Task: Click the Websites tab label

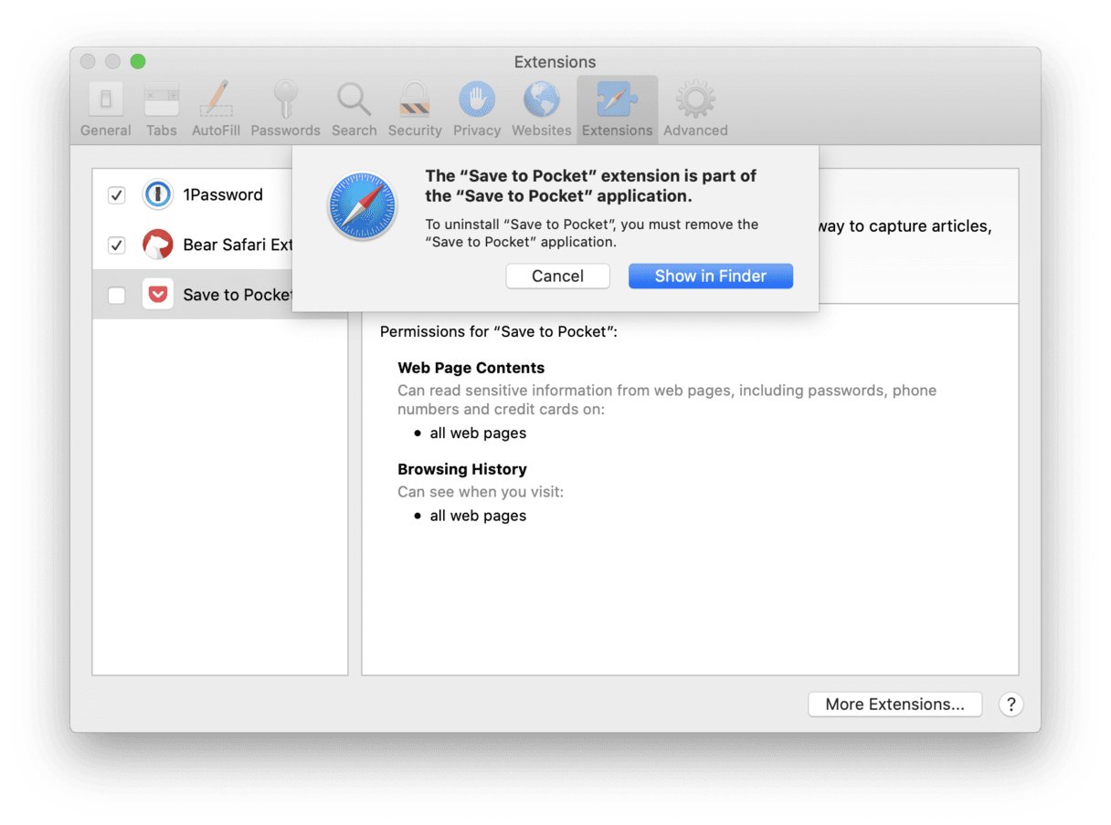Action: [542, 131]
